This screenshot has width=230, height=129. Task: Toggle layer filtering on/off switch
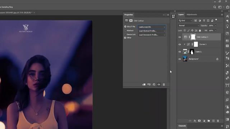point(216,20)
